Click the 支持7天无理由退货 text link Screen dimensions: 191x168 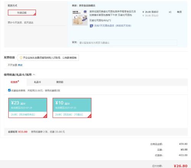pyautogui.click(x=113, y=26)
